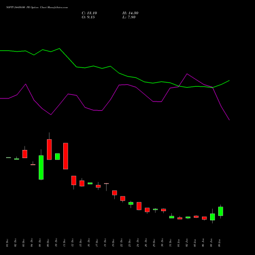Click the '01 Jan' date axis label
This screenshot has height=255, width=255.
pos(178,243)
